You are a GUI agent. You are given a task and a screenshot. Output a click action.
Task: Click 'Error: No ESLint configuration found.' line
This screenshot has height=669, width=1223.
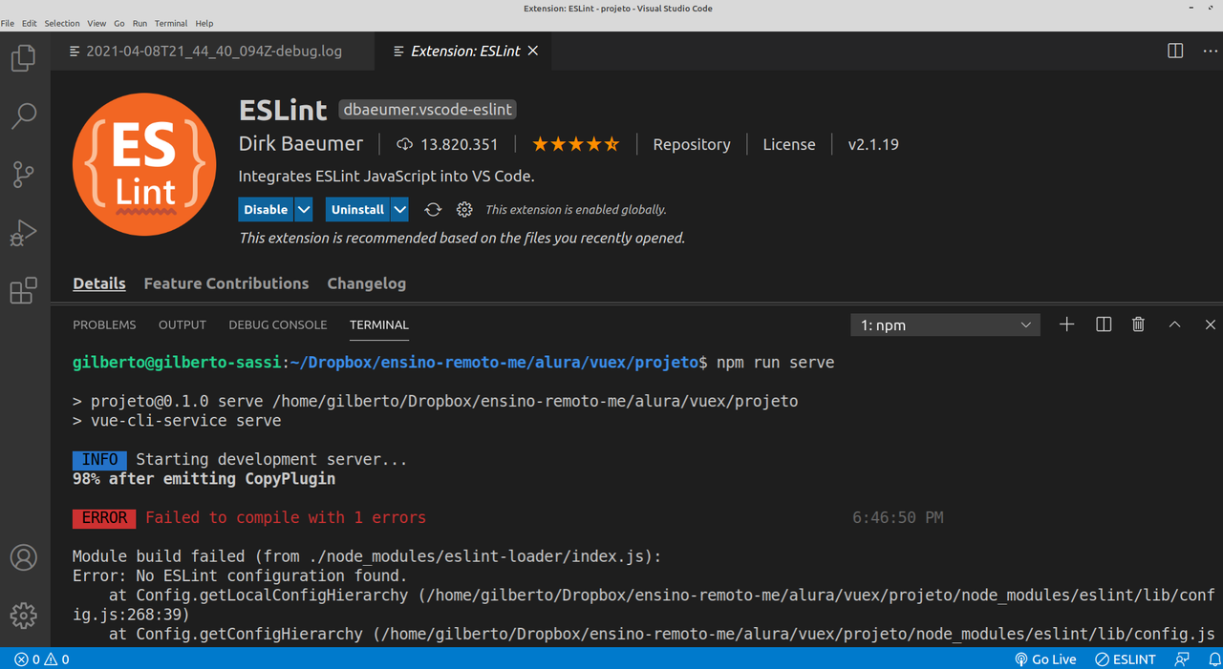[x=240, y=575]
